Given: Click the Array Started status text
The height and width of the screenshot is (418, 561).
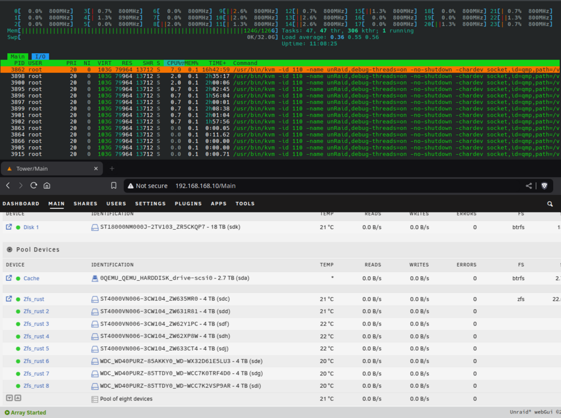Looking at the screenshot, I should [x=28, y=412].
